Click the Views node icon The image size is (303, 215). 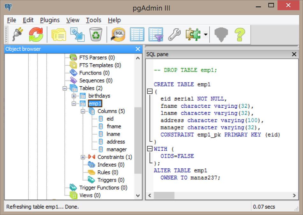[x=73, y=195]
